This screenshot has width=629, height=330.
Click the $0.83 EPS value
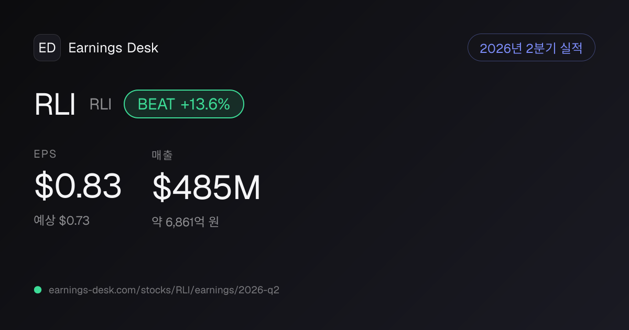(78, 186)
